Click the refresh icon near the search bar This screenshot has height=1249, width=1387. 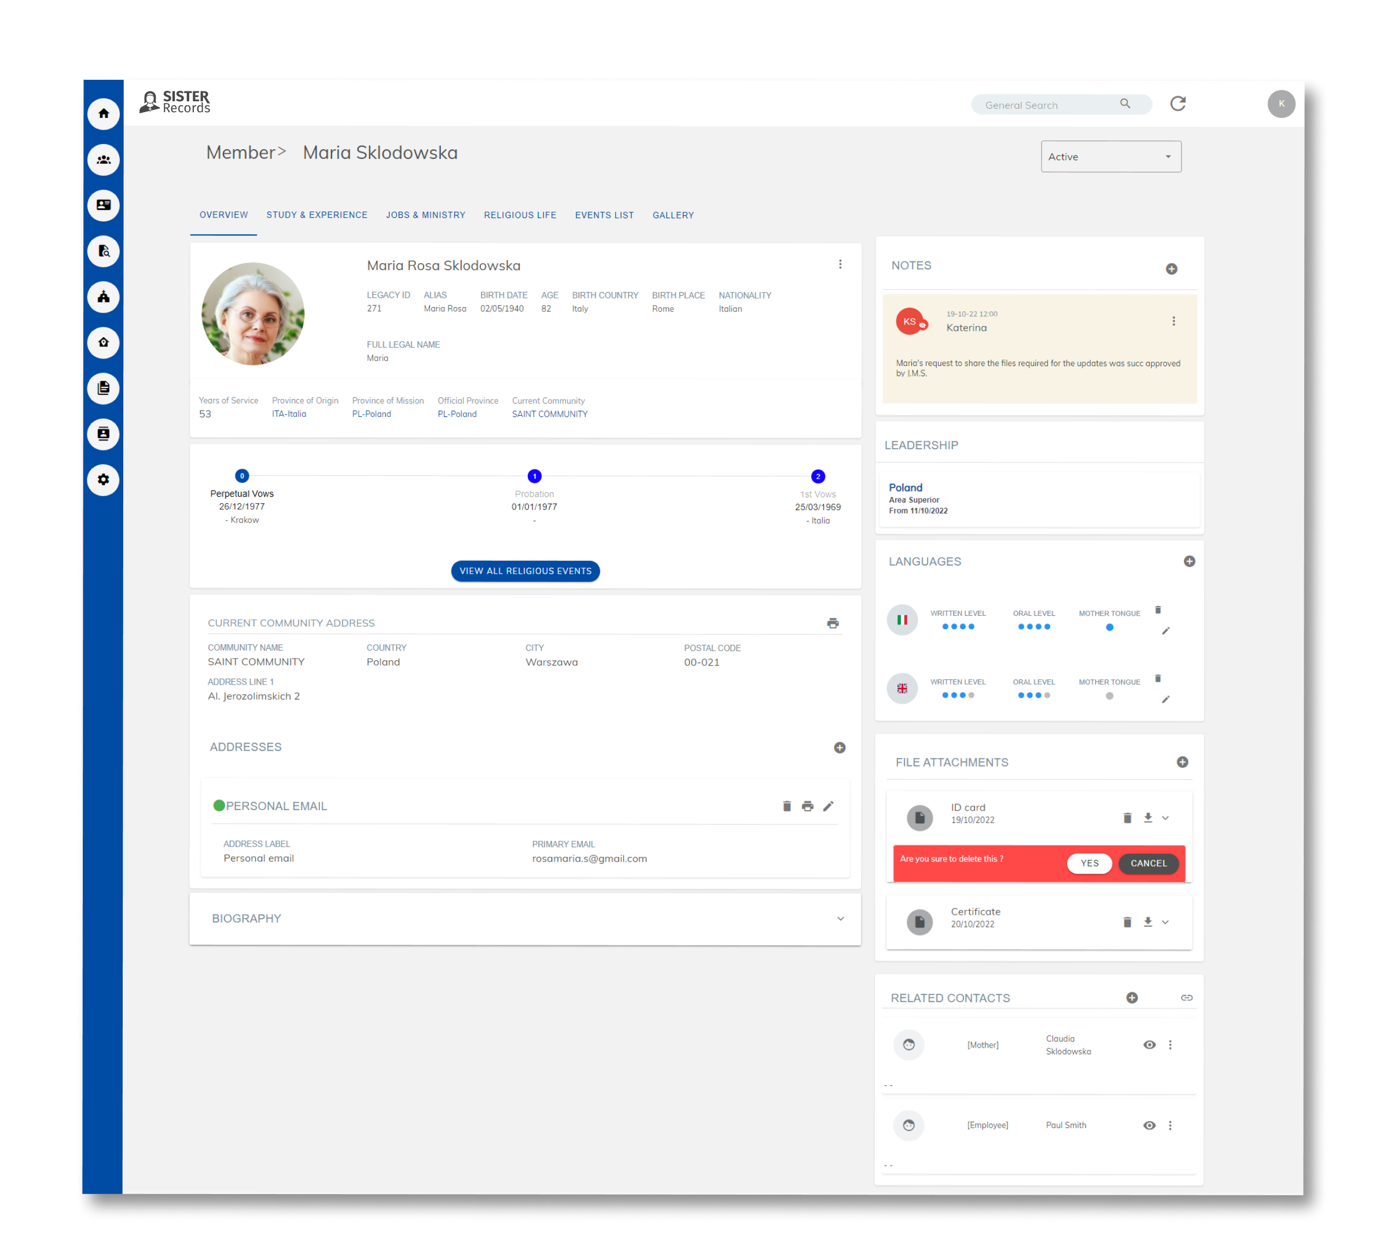(x=1178, y=104)
